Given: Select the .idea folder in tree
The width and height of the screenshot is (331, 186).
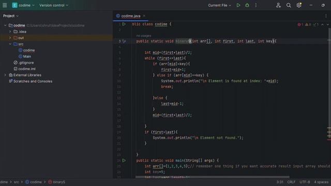Looking at the screenshot, I should point(20,32).
